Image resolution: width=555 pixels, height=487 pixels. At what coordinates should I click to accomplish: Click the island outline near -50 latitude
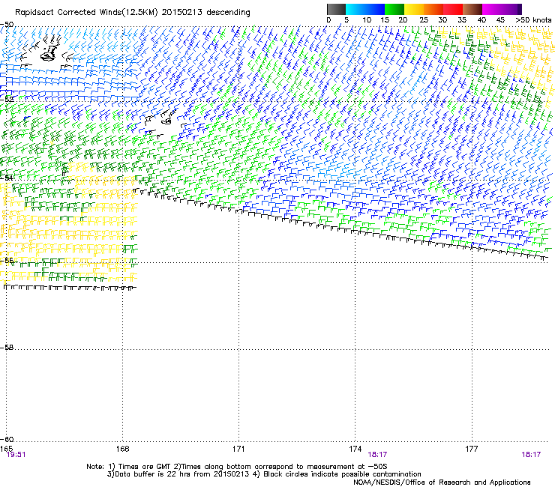[x=49, y=52]
